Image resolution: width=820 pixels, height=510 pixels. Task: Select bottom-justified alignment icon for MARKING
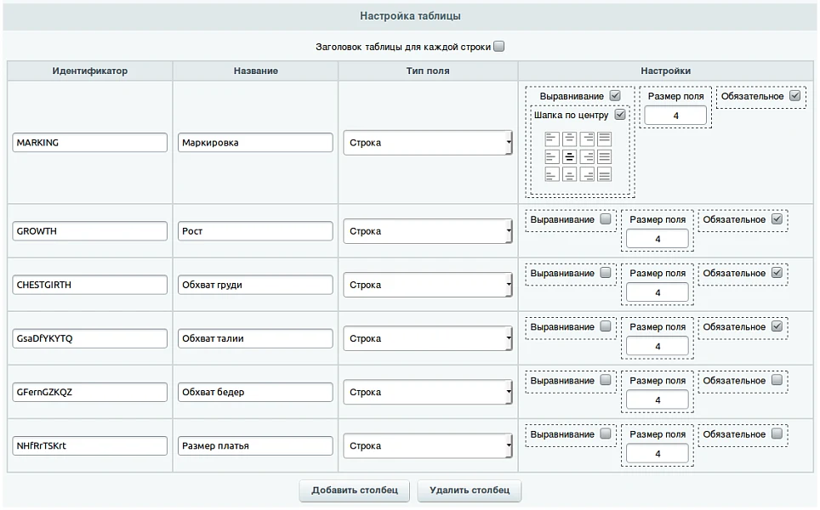tap(604, 174)
